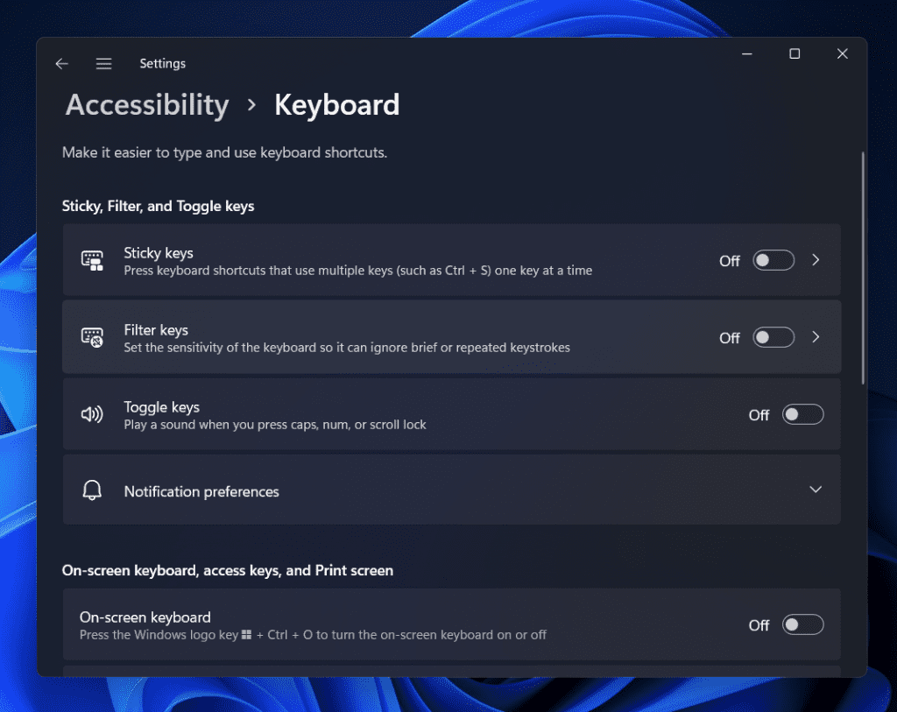Enable Filter keys
897x712 pixels.
(773, 337)
